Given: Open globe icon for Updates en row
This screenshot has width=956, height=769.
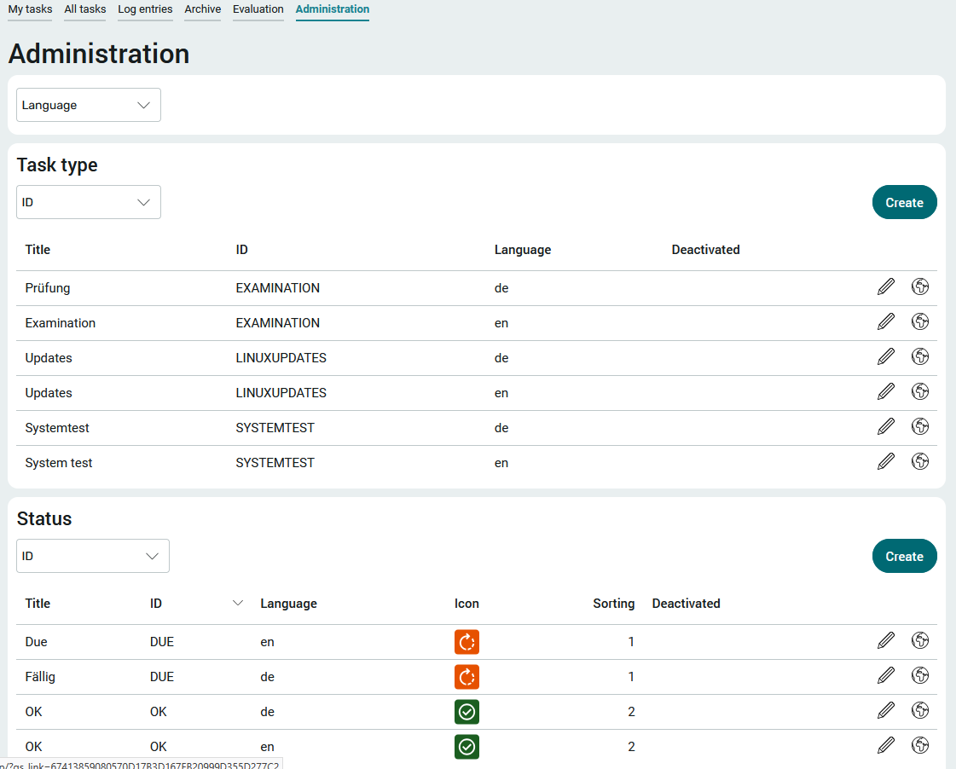Looking at the screenshot, I should click(920, 391).
